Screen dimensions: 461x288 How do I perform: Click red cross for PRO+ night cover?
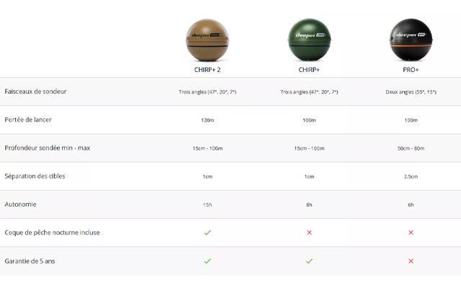(411, 233)
